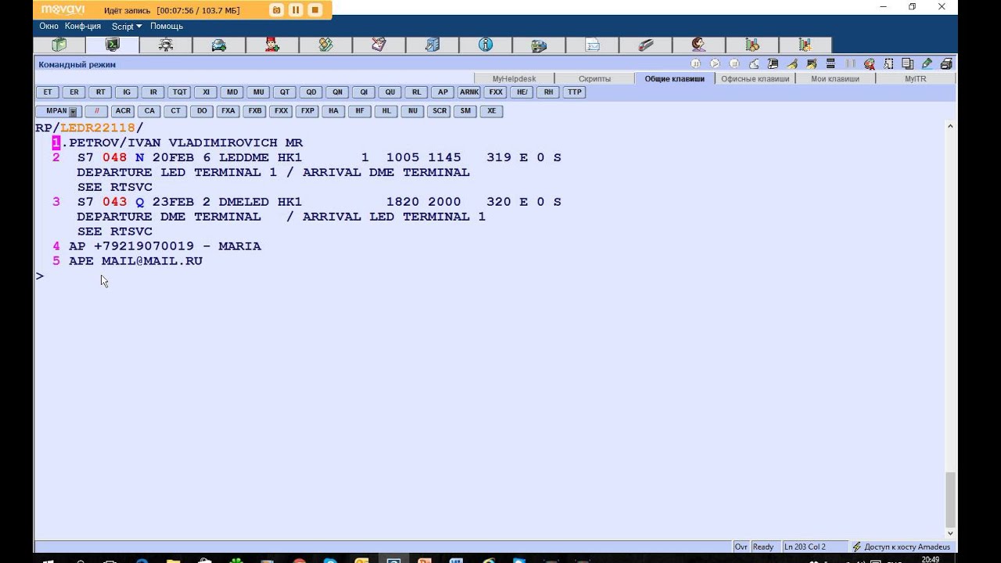Select the Общие клавиши tab
Viewport: 1001px width, 563px height.
pos(675,79)
